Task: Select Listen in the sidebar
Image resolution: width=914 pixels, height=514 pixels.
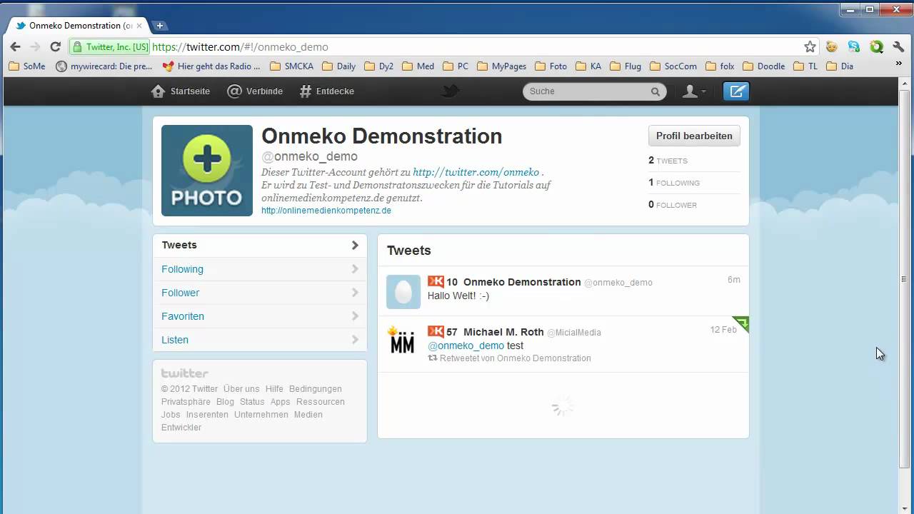Action: [260, 340]
